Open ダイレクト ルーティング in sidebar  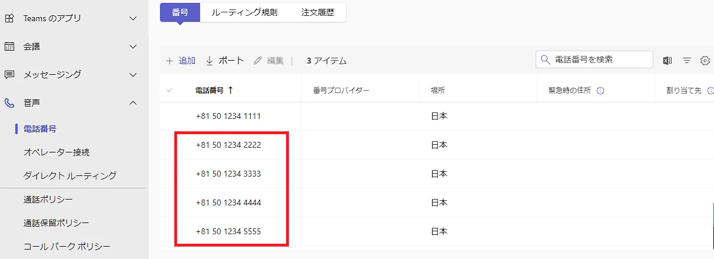70,175
